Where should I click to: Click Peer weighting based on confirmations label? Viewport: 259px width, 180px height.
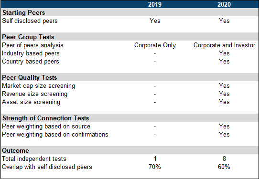(x=55, y=135)
